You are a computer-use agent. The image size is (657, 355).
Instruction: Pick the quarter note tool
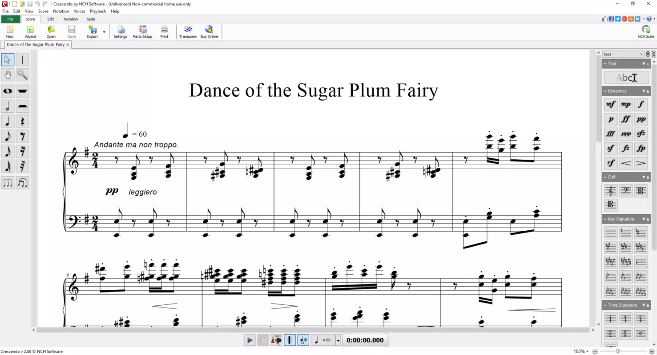pos(8,121)
